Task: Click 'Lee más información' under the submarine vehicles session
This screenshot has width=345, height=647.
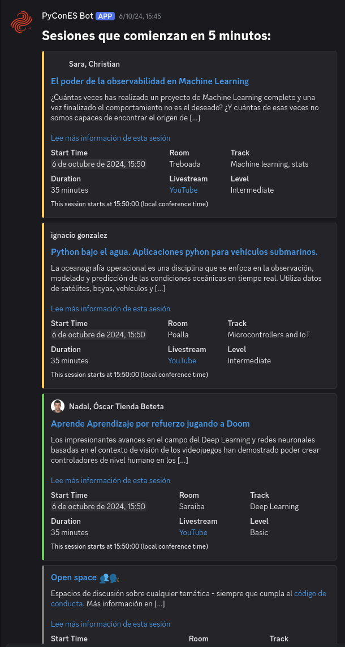Action: tap(110, 309)
